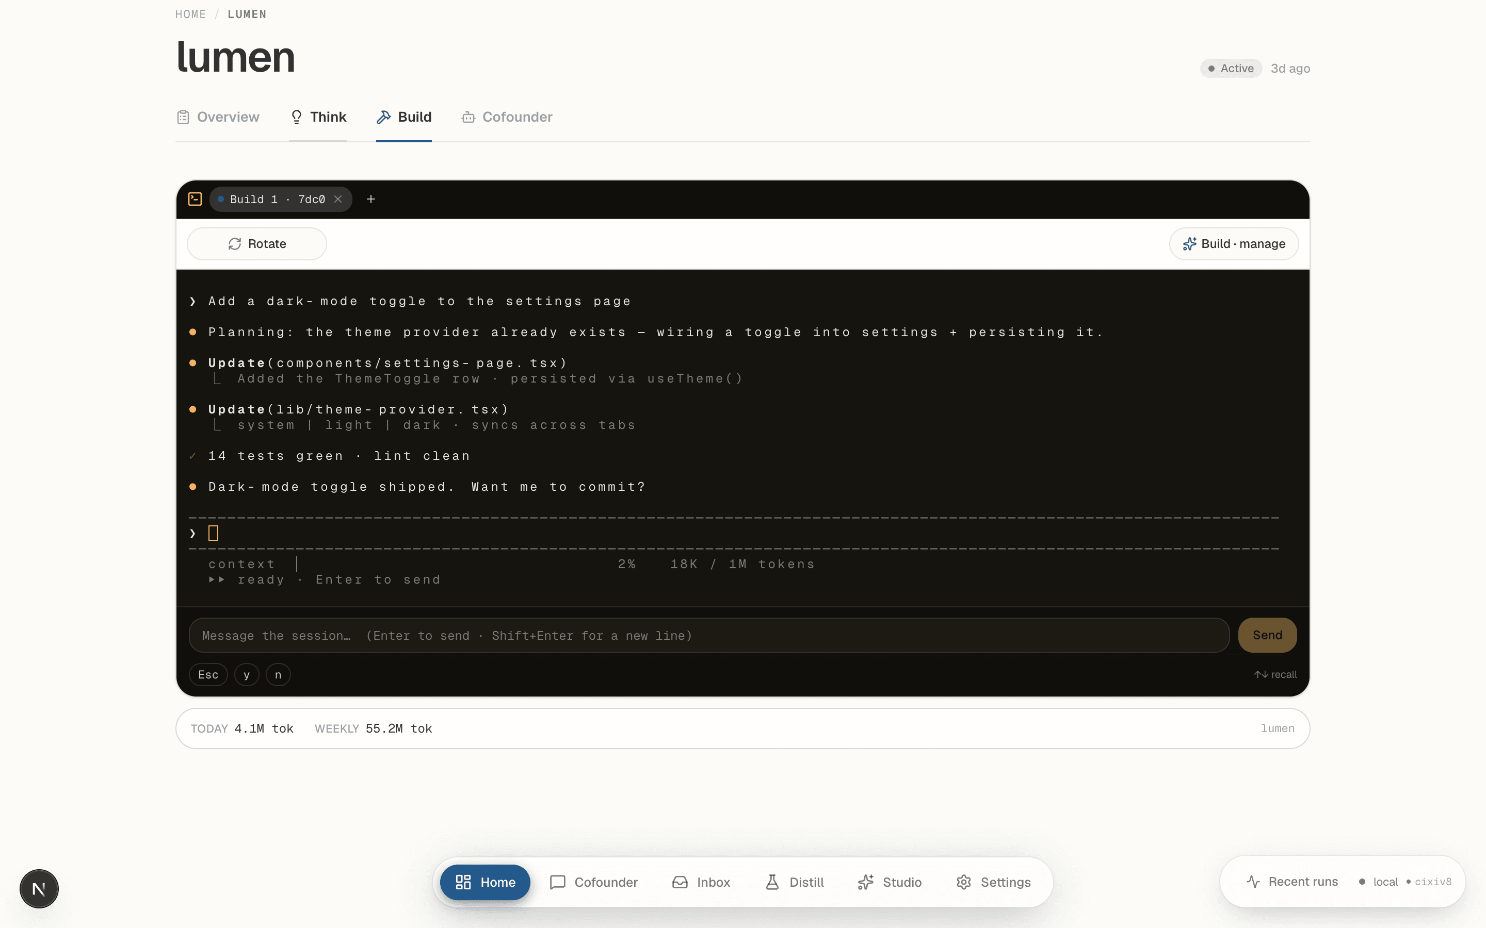Viewport: 1486px width, 928px height.
Task: Click the TODAY 4.1M tok stat
Action: tap(242, 728)
